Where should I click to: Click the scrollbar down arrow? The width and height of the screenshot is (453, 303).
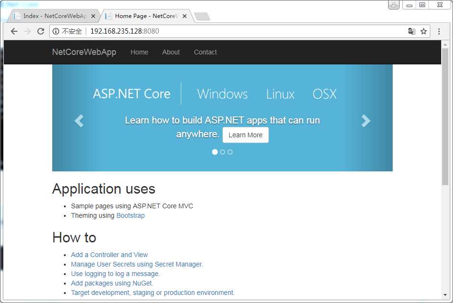(445, 295)
